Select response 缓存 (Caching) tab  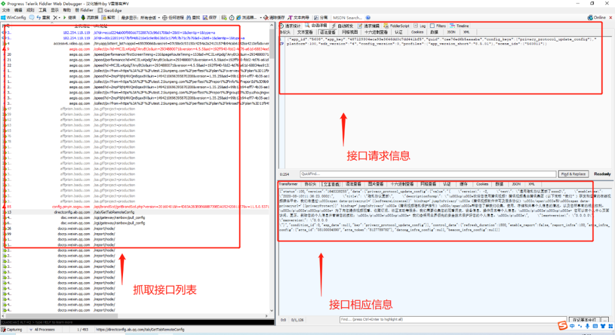[x=464, y=184]
